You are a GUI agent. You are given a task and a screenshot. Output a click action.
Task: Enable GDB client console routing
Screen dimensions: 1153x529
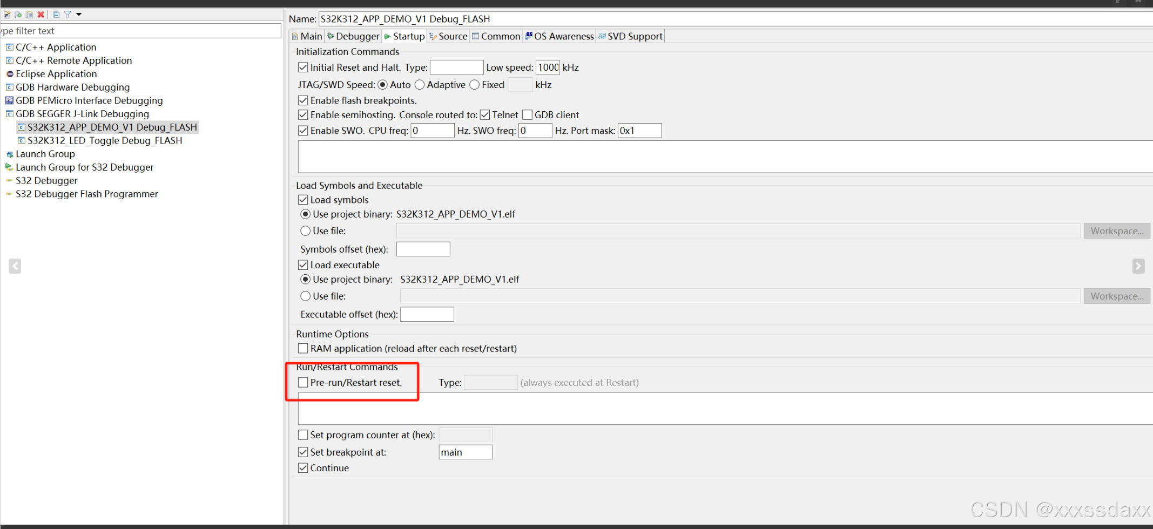coord(528,115)
